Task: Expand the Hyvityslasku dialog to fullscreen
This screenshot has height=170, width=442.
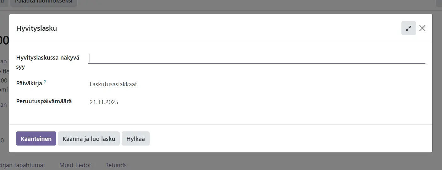Action: [408, 28]
